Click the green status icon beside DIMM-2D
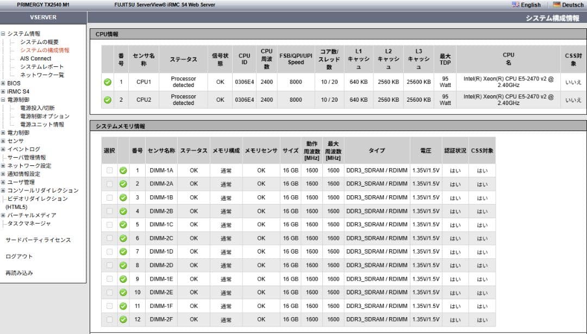Viewport: 587px width, 334px height. point(122,265)
